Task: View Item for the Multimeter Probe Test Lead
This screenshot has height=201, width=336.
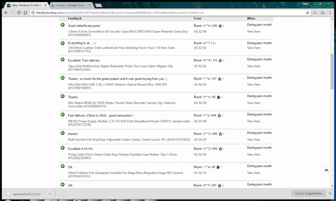Action: click(x=254, y=66)
